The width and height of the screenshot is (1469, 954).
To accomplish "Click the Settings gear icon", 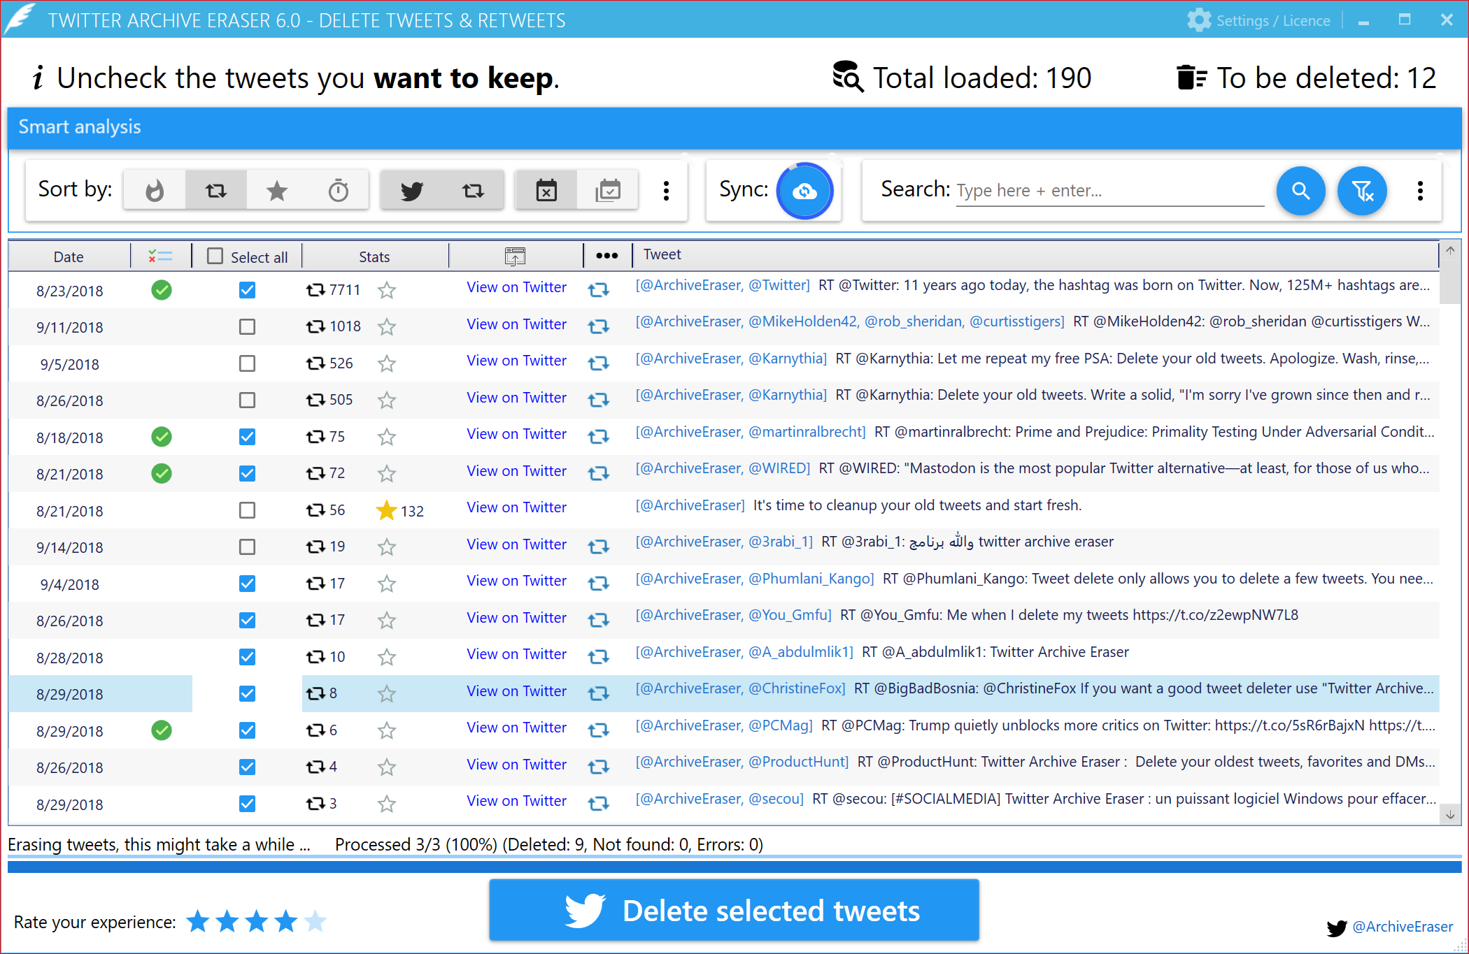I will click(x=1199, y=20).
